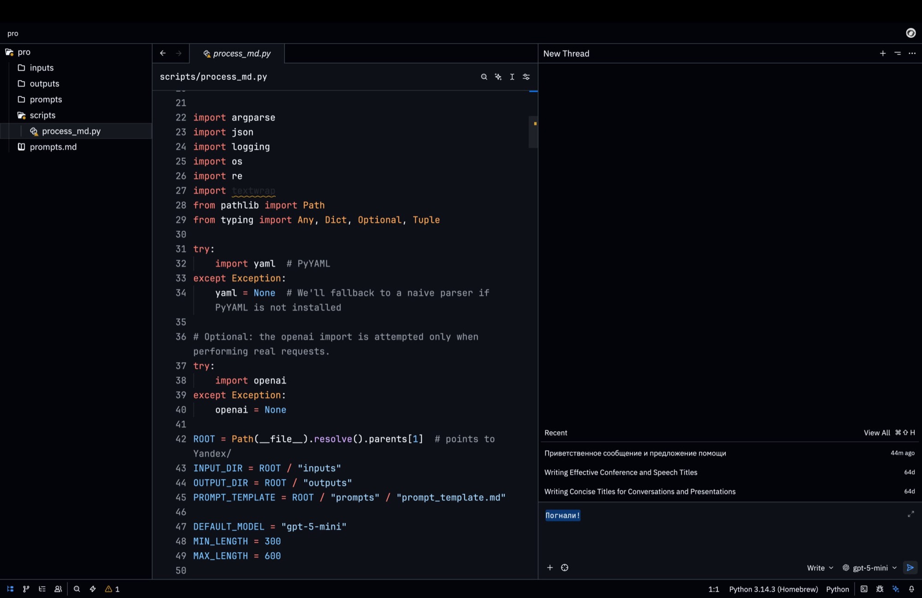Open the Russian 'Приветственное сообщение' thread
922x598 pixels.
[729, 453]
